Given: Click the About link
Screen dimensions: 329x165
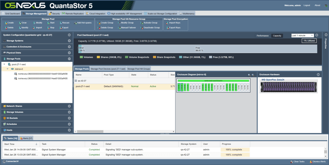Looking at the screenshot, I should pos(317,5).
